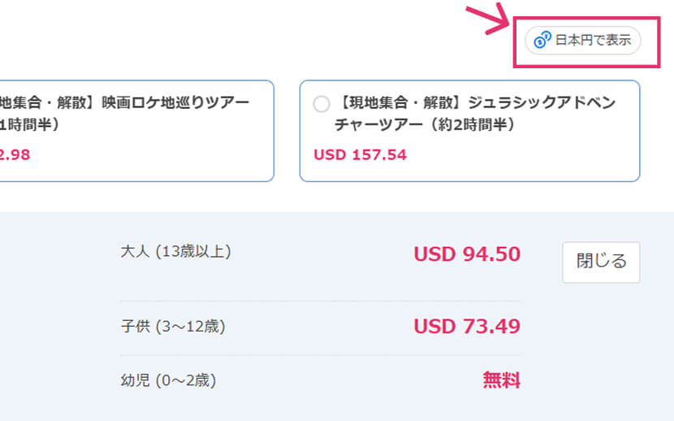Click the 幼児 (0〜2歳) label
The height and width of the screenshot is (421, 674).
tap(168, 380)
